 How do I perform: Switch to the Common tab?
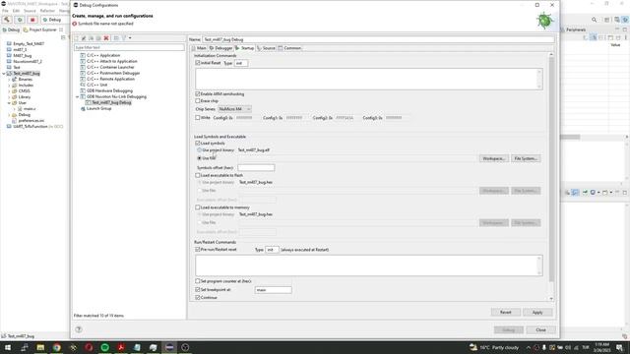pos(290,48)
